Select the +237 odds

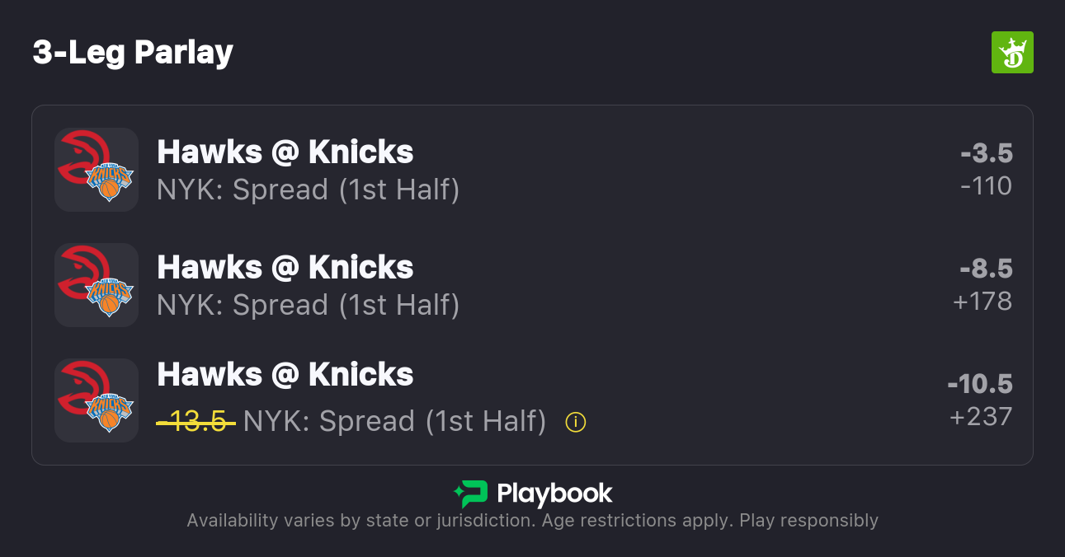point(980,417)
